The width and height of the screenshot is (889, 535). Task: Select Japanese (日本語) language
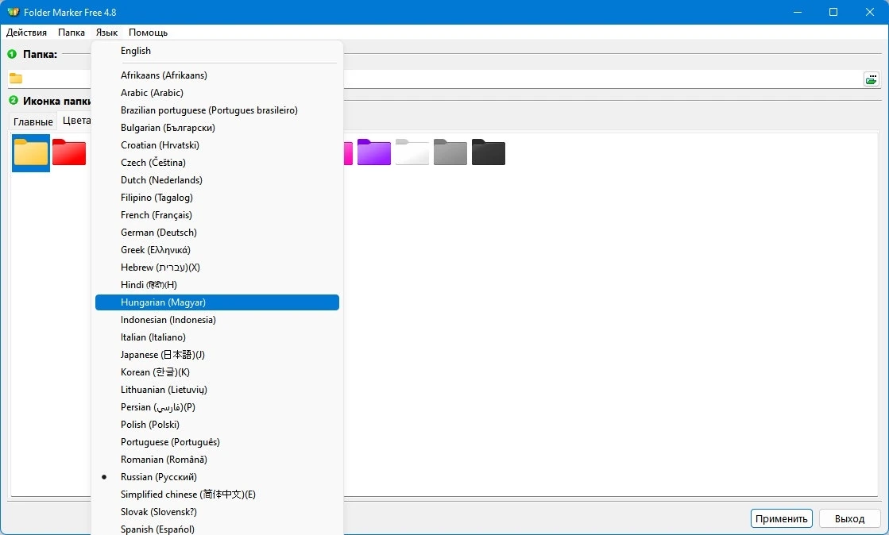point(217,355)
